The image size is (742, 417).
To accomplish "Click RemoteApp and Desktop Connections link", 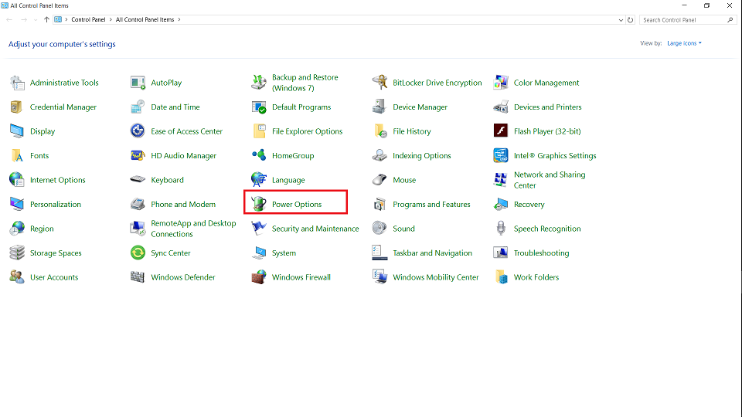I will 193,229.
